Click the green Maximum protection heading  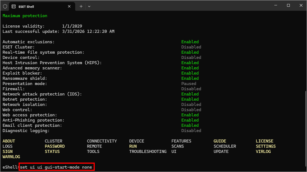25,16
